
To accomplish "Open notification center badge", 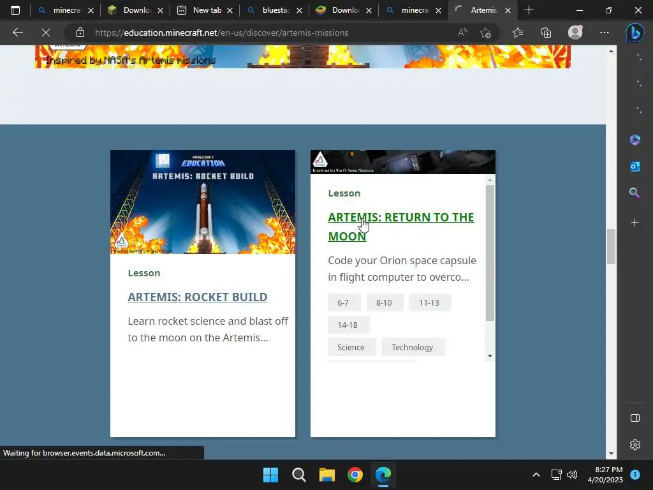I will (635, 475).
